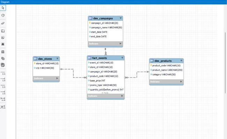The height and width of the screenshot is (139, 227).
Task: Expand the Indexes section of dim_products
Action: click(x=181, y=81)
